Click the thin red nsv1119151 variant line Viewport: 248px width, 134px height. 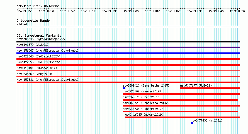(x=128, y=71)
